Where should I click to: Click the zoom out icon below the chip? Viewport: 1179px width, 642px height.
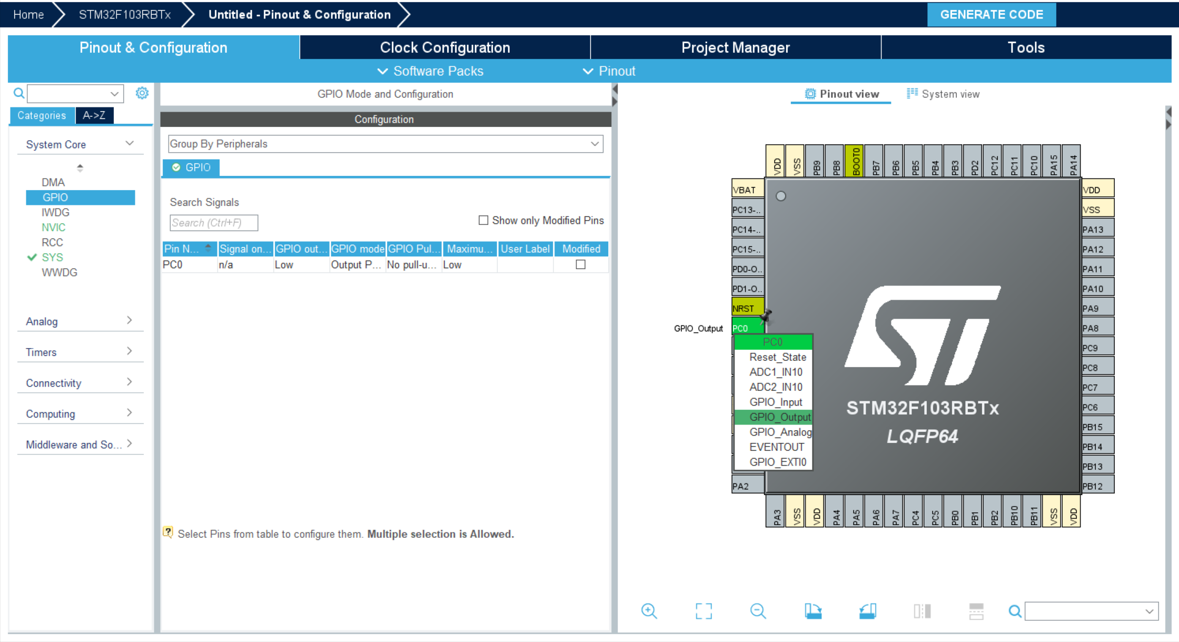click(758, 611)
